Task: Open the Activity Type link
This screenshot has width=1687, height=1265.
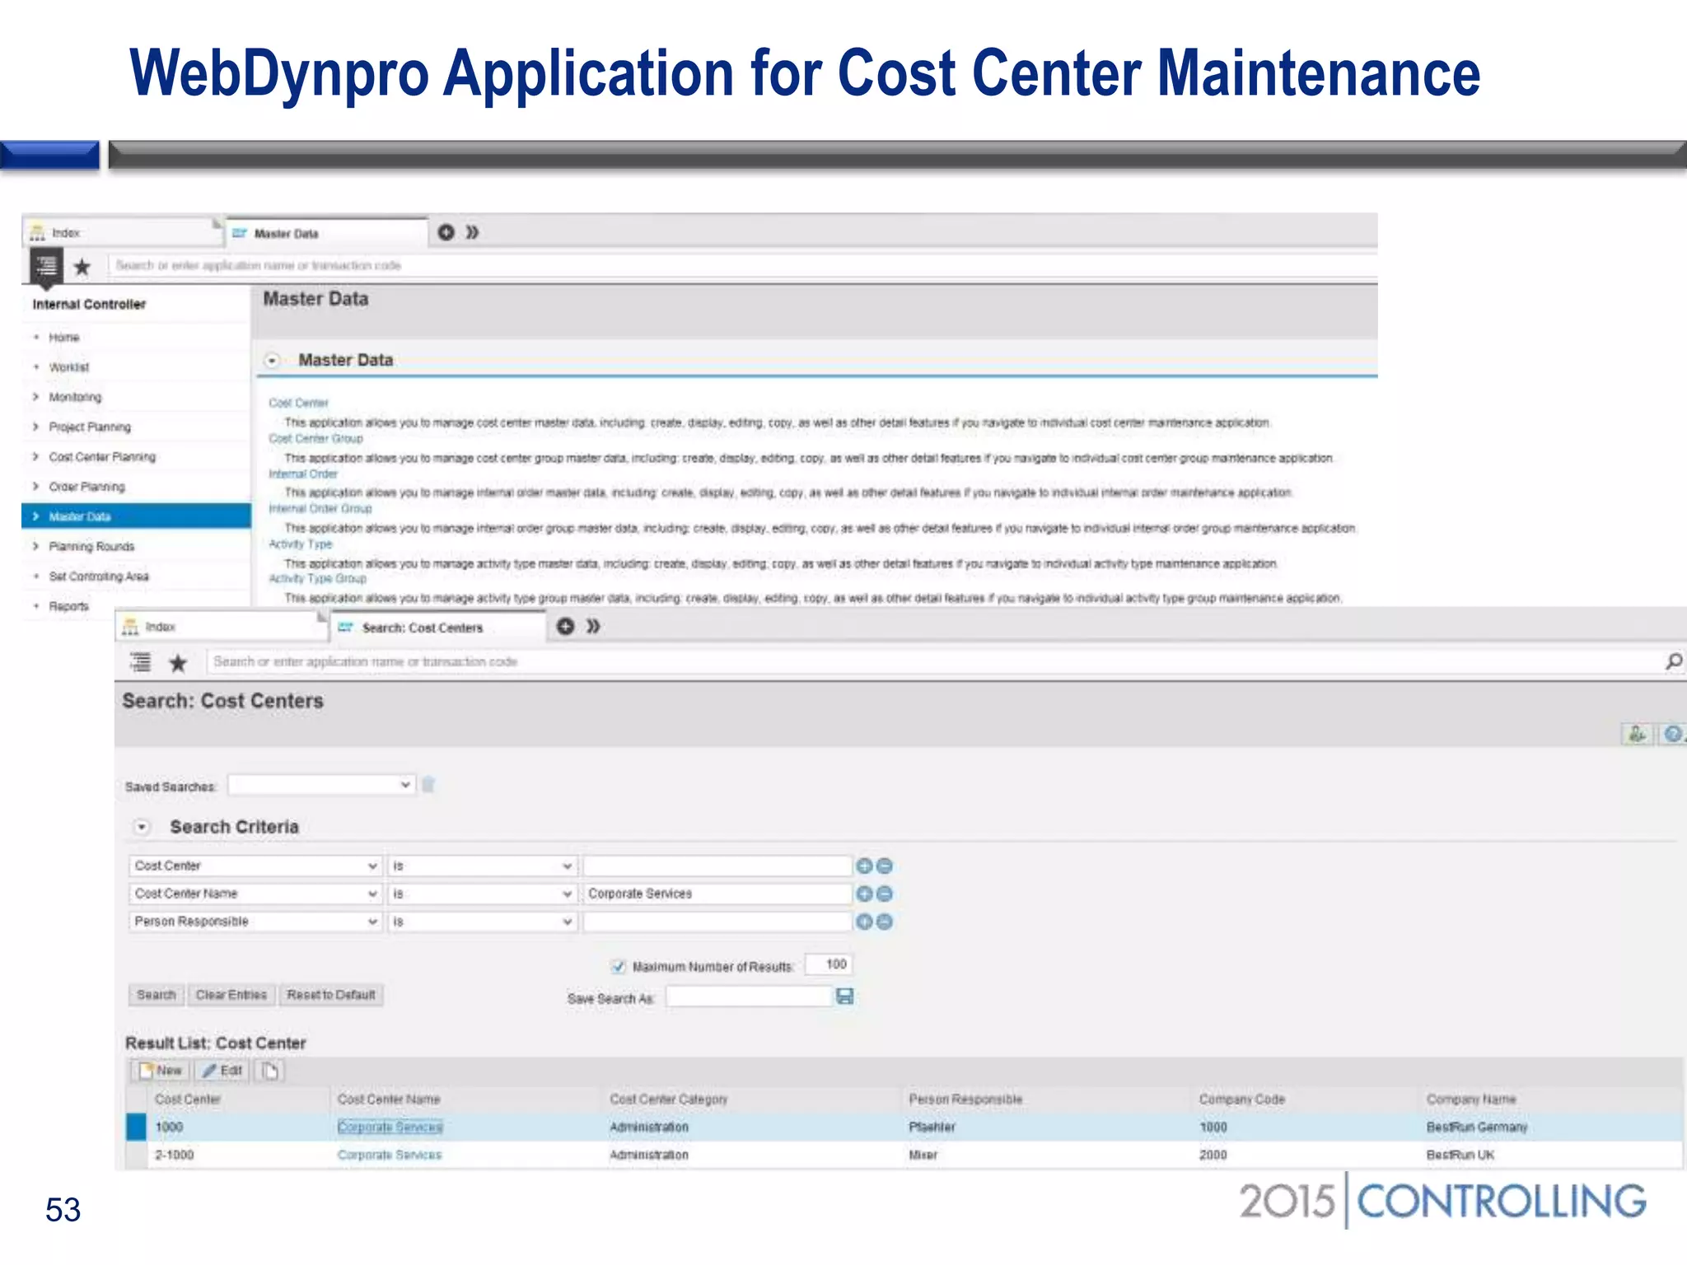Action: tap(300, 544)
